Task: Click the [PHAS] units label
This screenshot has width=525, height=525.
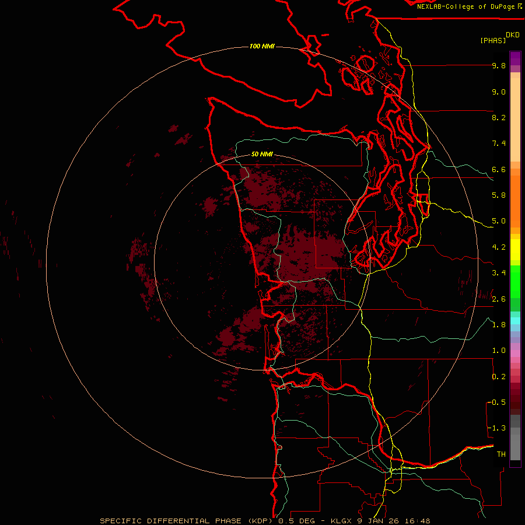Action: click(493, 40)
